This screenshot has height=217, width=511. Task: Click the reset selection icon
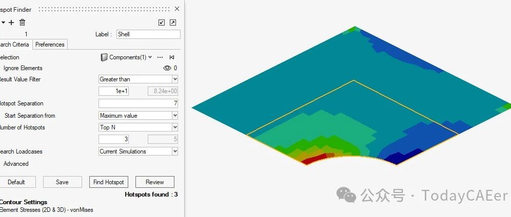coord(172,57)
